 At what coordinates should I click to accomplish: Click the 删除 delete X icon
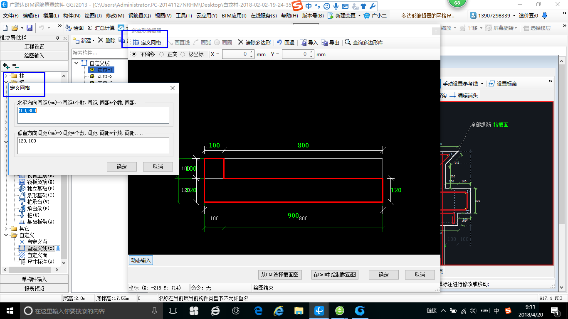pos(100,40)
